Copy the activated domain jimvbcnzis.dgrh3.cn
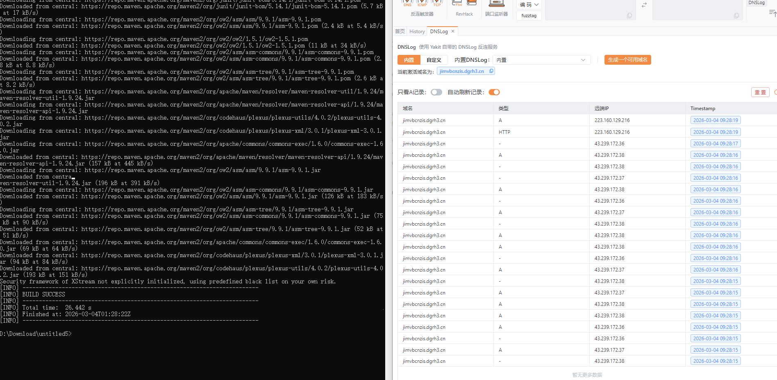The image size is (777, 380). tap(491, 71)
